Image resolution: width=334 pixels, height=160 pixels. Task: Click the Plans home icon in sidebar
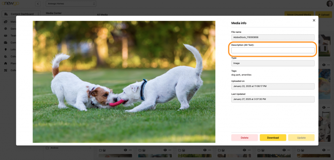click(x=6, y=63)
